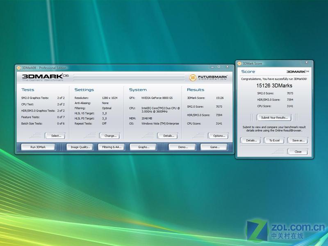Click CPU Score label in Score window
This screenshot has height=246, width=328.
[x=264, y=106]
